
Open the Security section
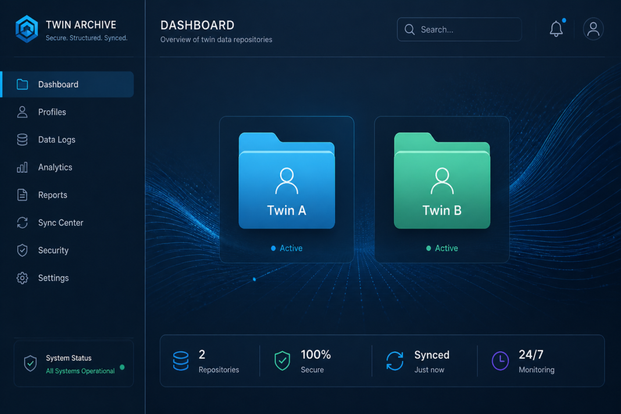pos(68,251)
